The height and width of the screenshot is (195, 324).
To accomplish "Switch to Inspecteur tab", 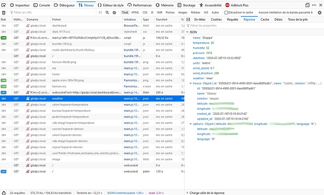I will click(x=20, y=5).
